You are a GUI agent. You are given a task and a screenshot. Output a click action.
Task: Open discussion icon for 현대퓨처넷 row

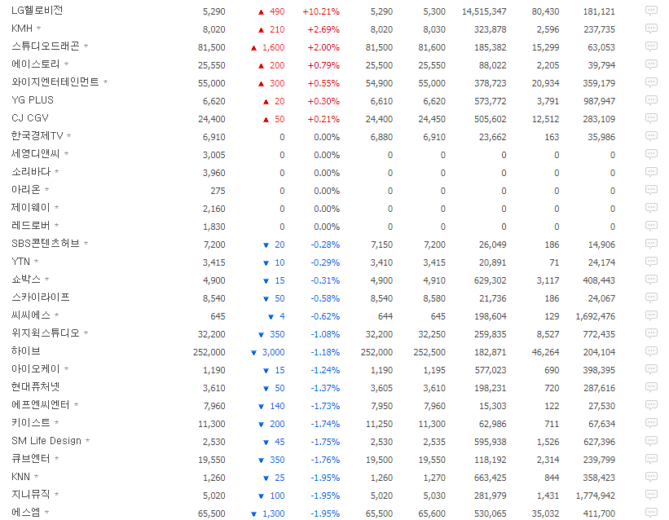click(x=651, y=387)
